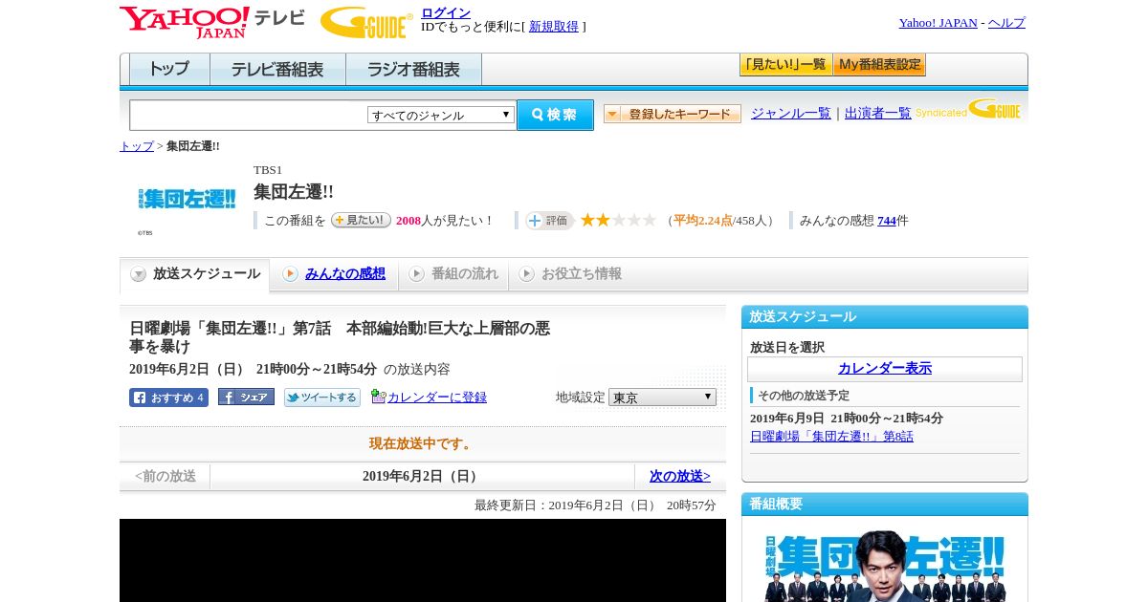Click the トップ breadcrumb link
Screen dimensions: 1148x602
point(137,146)
